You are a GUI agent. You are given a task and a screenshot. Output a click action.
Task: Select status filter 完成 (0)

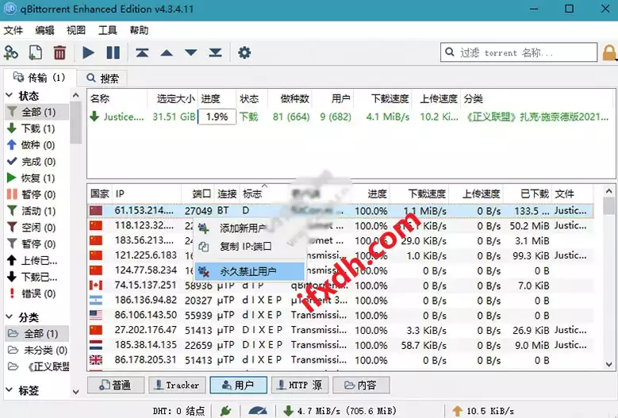pos(37,162)
